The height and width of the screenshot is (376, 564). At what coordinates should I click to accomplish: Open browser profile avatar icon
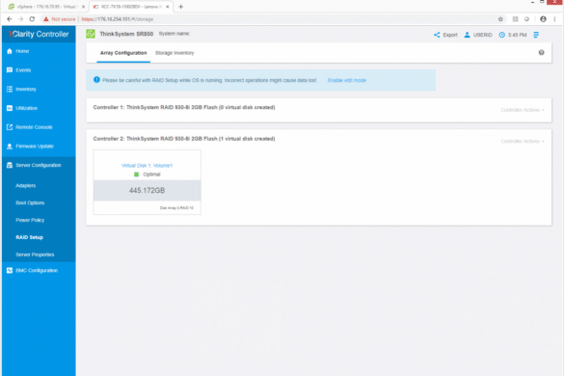tap(543, 19)
